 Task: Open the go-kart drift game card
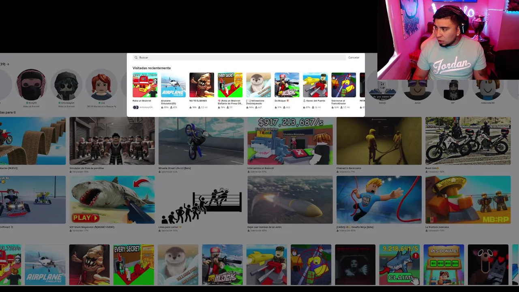(32, 200)
